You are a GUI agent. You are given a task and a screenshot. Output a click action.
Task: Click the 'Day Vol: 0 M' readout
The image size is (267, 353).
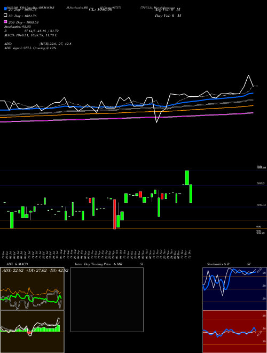(x=168, y=16)
